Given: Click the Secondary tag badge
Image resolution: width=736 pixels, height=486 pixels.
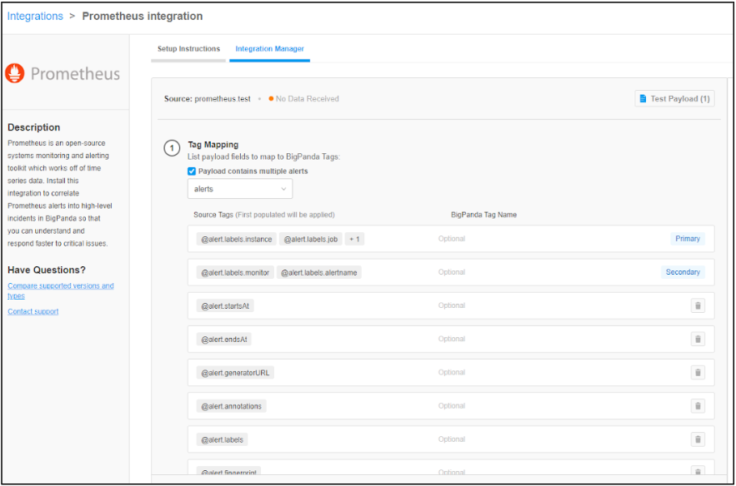Looking at the screenshot, I should (683, 272).
